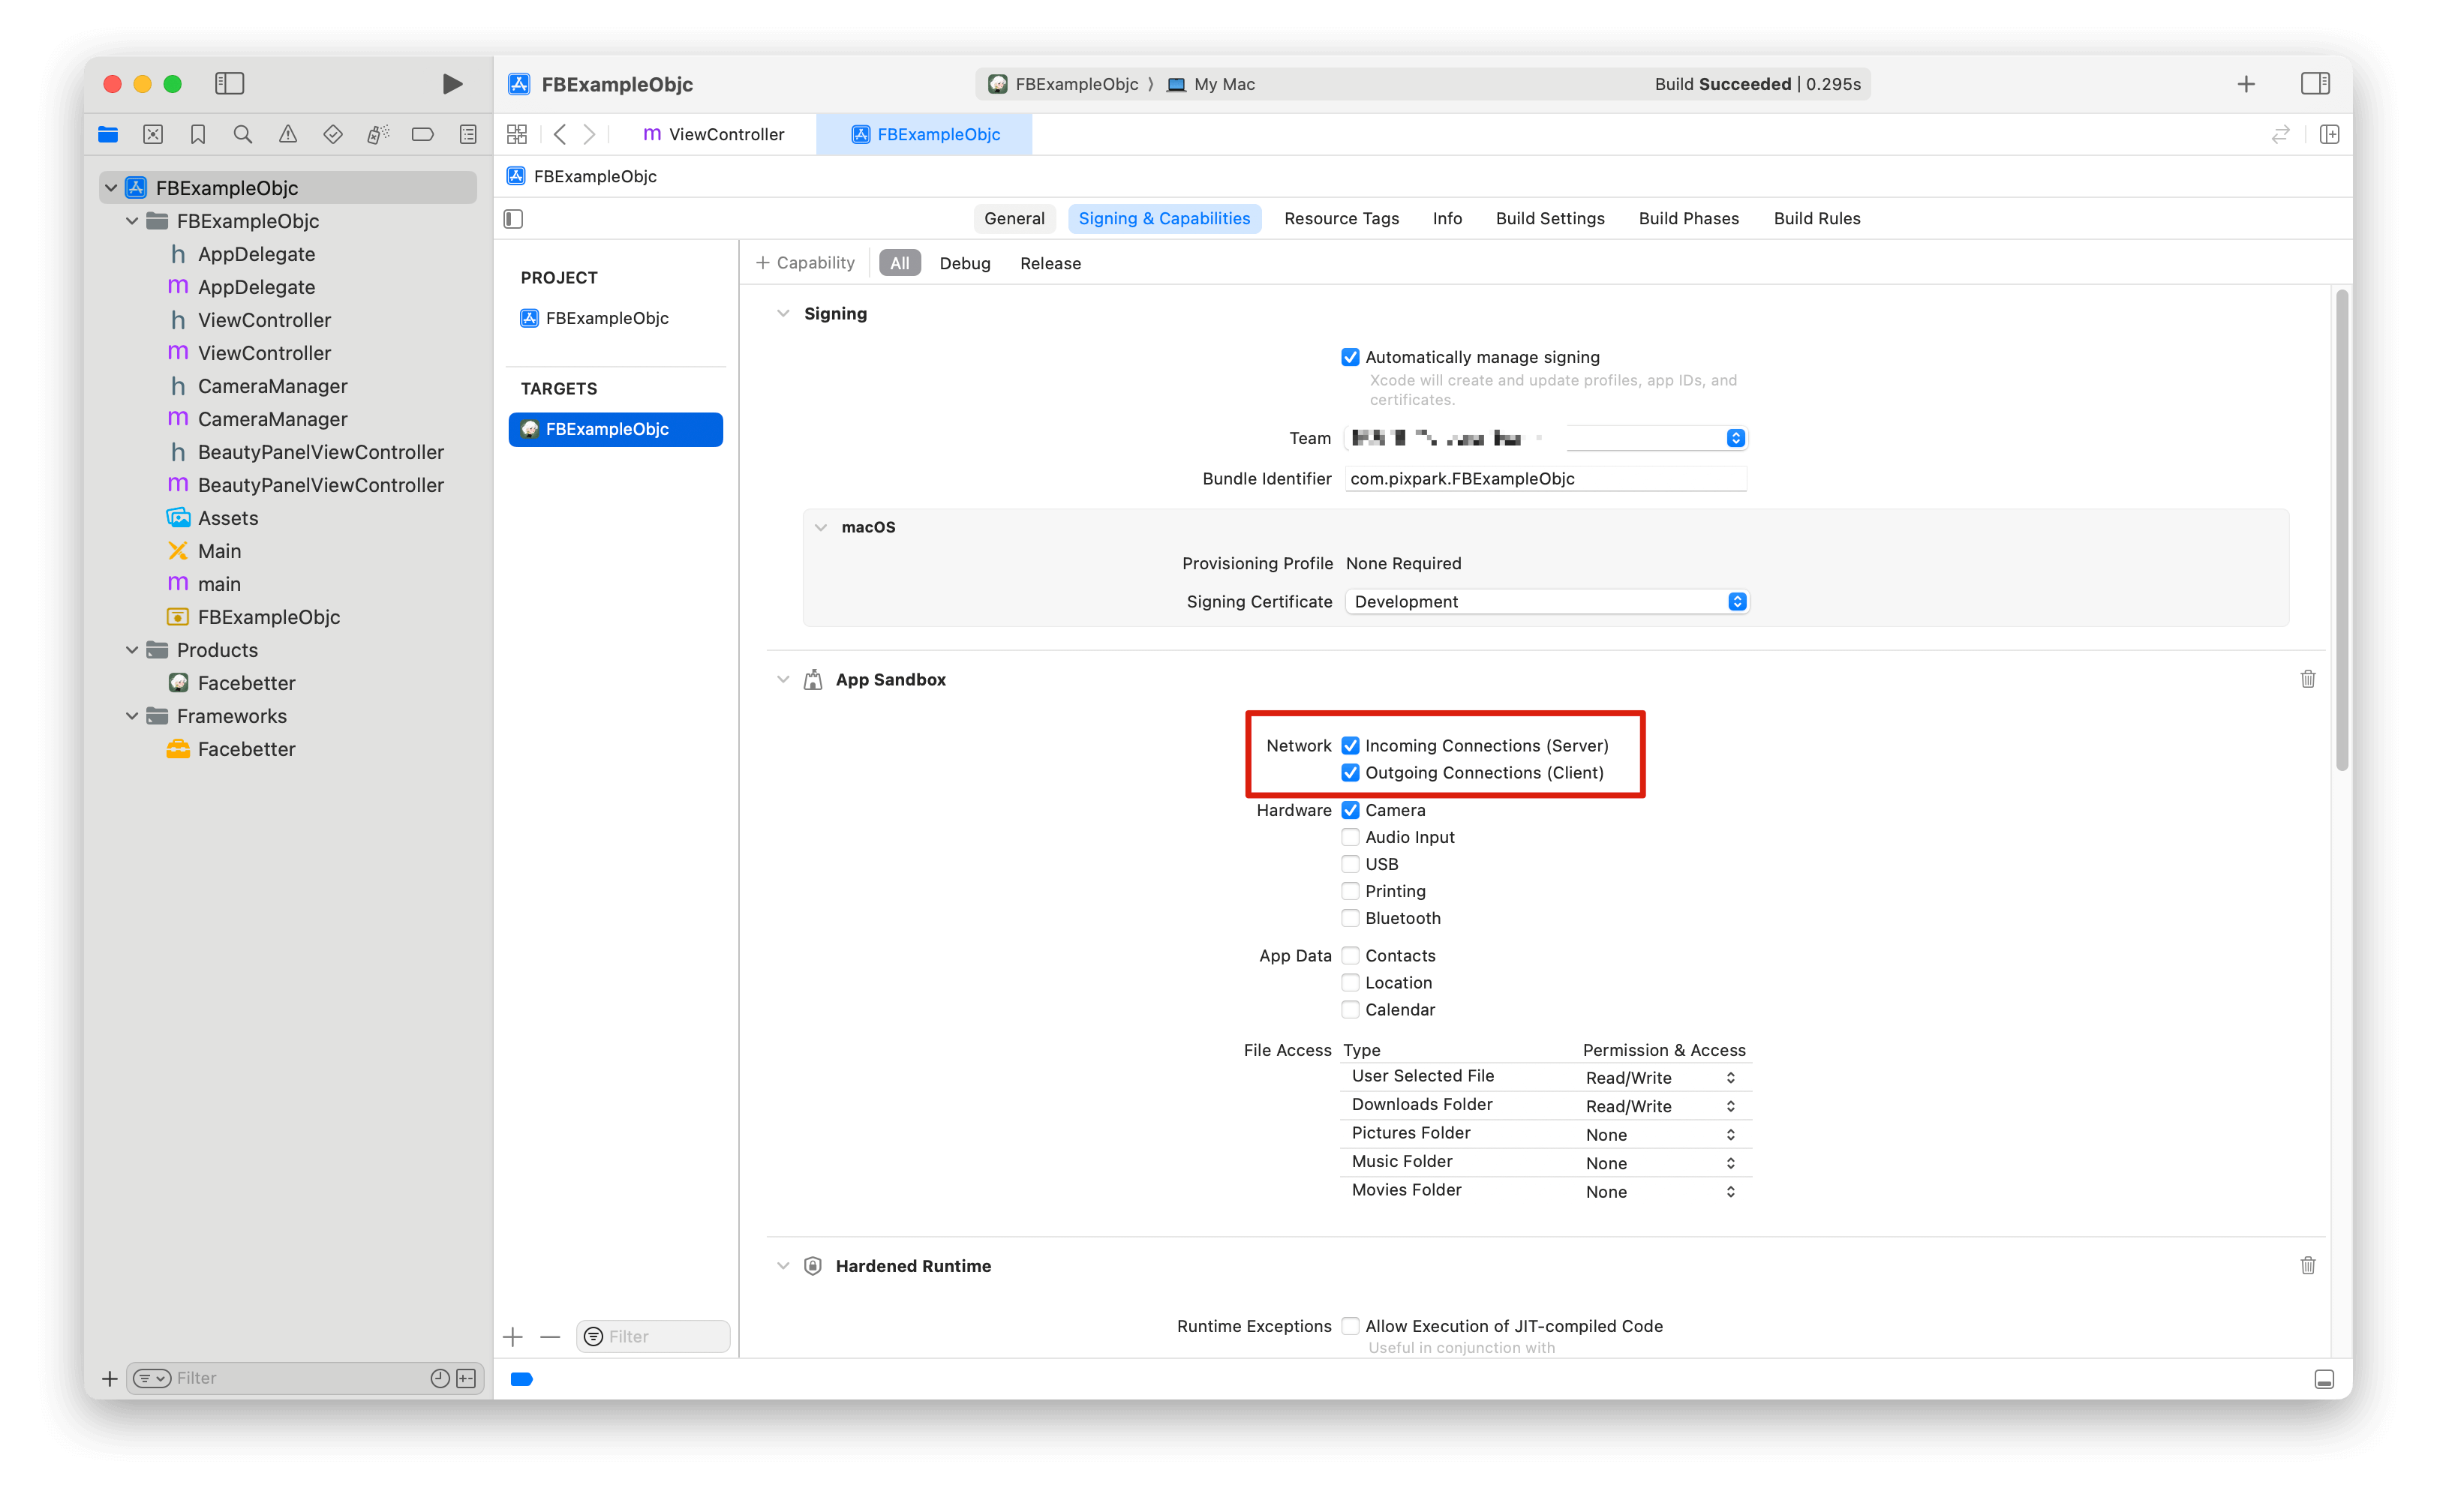Switch to the Build Settings tab
The width and height of the screenshot is (2437, 1512).
[x=1549, y=218]
